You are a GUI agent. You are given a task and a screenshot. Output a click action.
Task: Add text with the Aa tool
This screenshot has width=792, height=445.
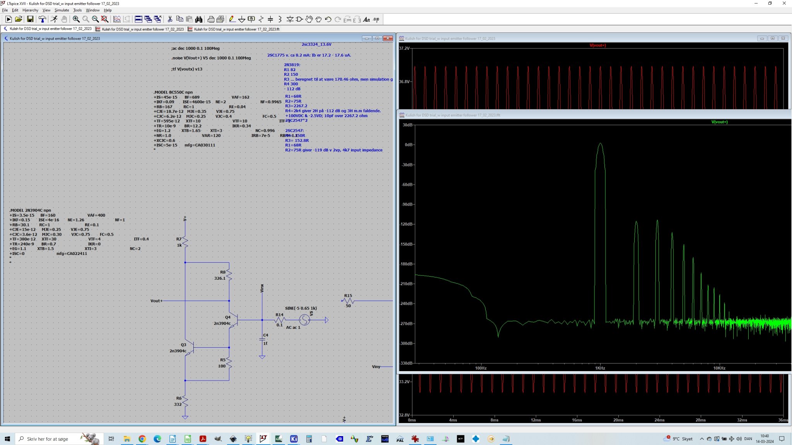coord(367,19)
